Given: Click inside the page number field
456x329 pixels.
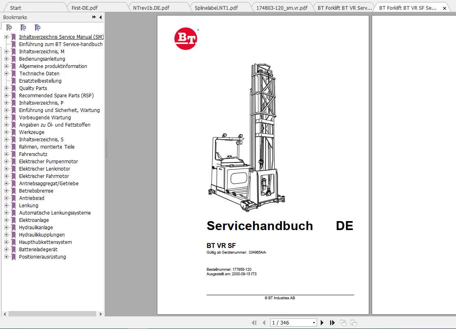Looking at the screenshot, I should [285, 322].
